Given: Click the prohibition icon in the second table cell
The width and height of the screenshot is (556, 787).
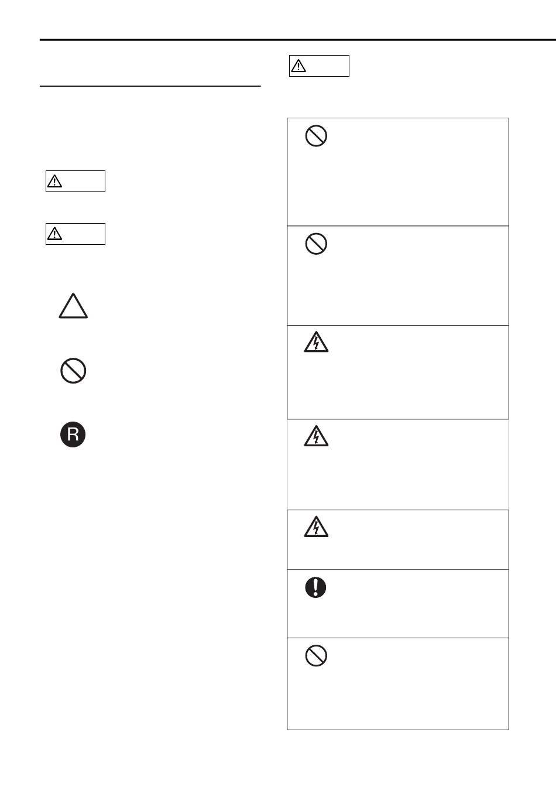Looking at the screenshot, I should tap(316, 244).
